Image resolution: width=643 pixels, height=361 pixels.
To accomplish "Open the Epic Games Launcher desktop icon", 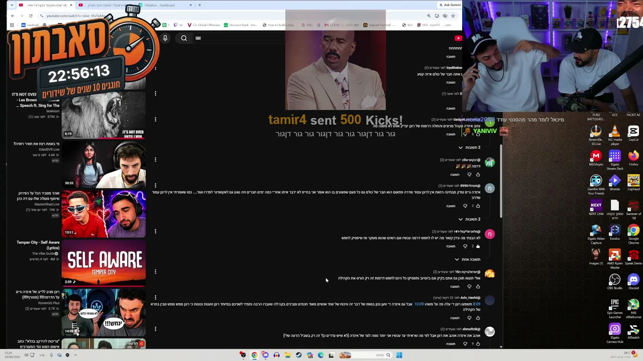I will click(614, 309).
